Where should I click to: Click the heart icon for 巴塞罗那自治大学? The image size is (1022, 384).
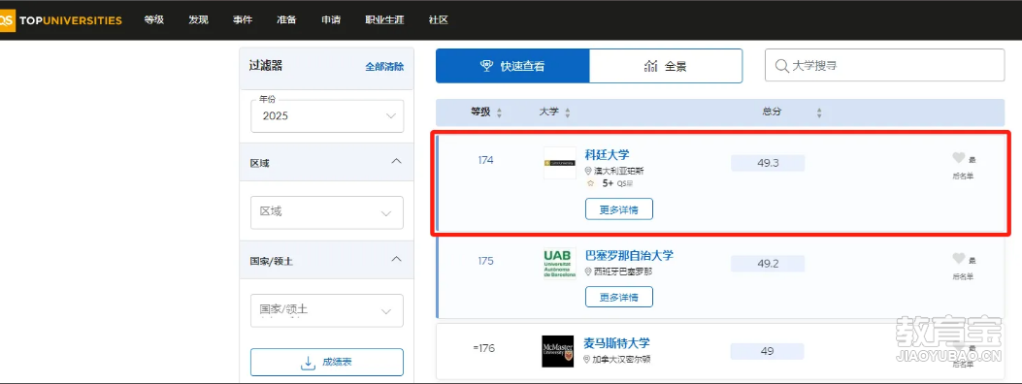click(x=958, y=258)
